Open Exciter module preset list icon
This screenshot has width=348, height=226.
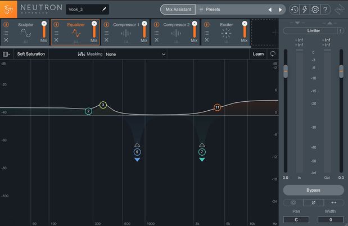[207, 33]
